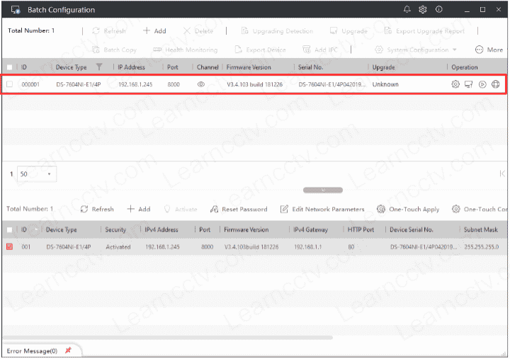This screenshot has width=510, height=359.
Task: Toggle select-all checkbox in upper table header
Action: [x=9, y=67]
